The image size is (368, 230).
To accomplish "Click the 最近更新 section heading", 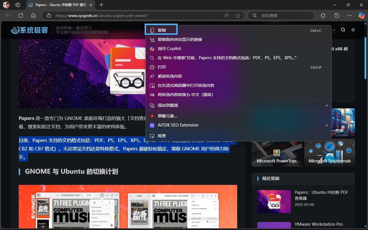I will (271, 179).
